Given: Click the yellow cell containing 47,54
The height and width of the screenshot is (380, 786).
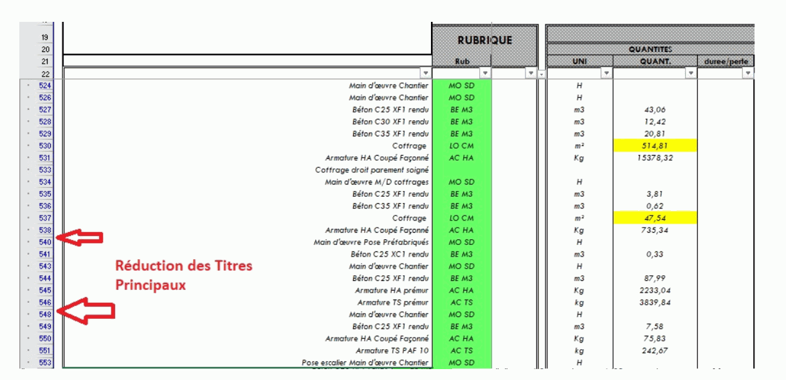Looking at the screenshot, I should [655, 218].
